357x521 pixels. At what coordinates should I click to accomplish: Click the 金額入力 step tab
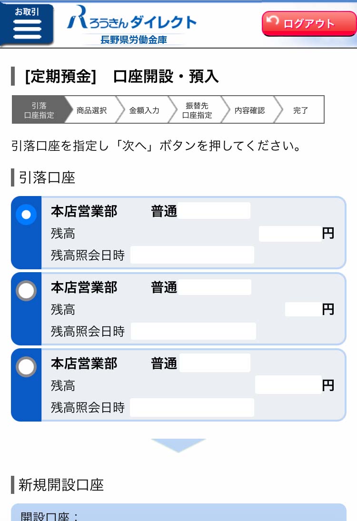pyautogui.click(x=144, y=110)
